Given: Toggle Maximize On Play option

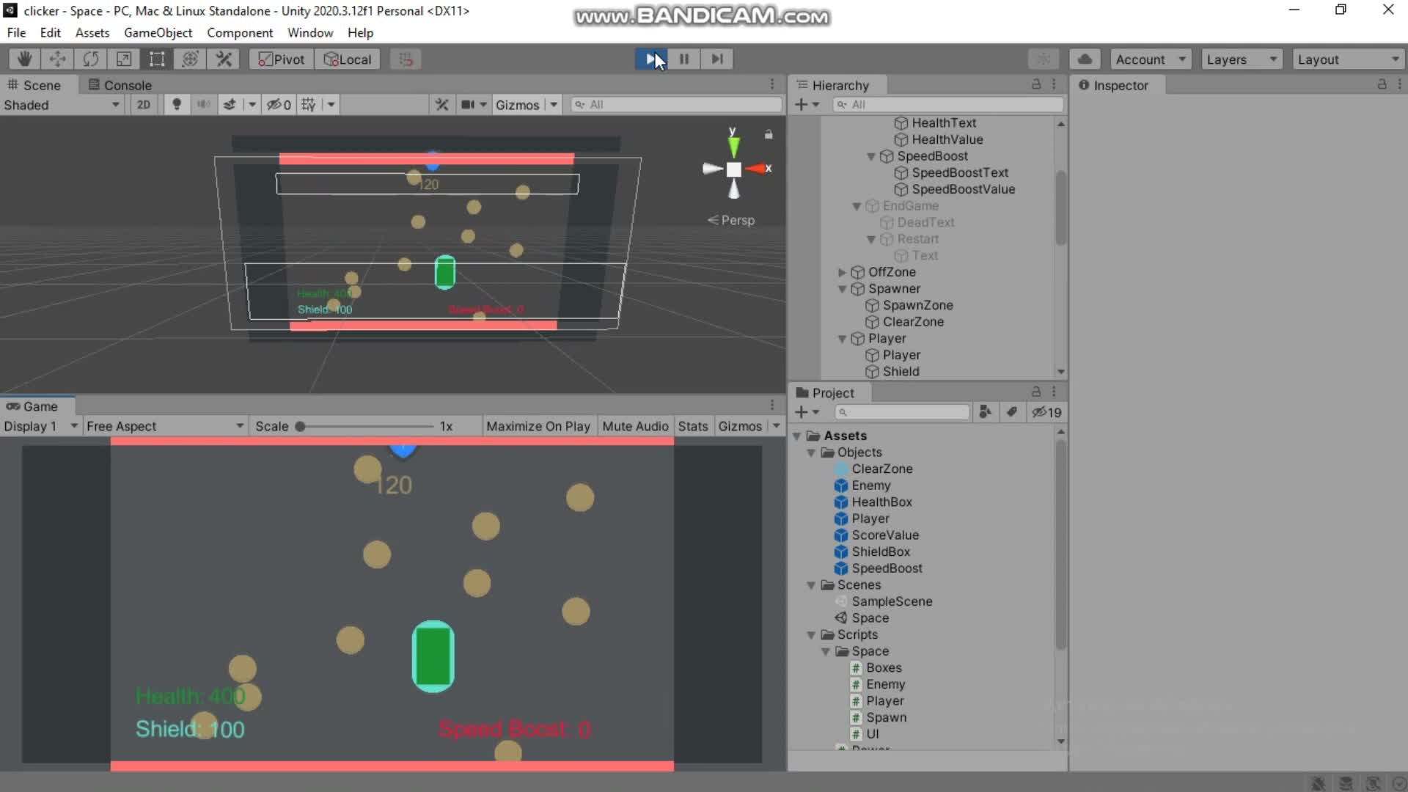Looking at the screenshot, I should (x=538, y=426).
